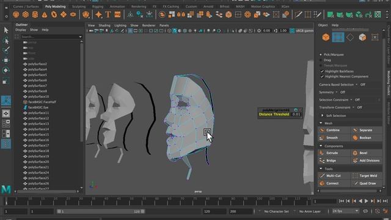Select object selection mode orange cube icon
391x220 pixels.
pyautogui.click(x=326, y=37)
